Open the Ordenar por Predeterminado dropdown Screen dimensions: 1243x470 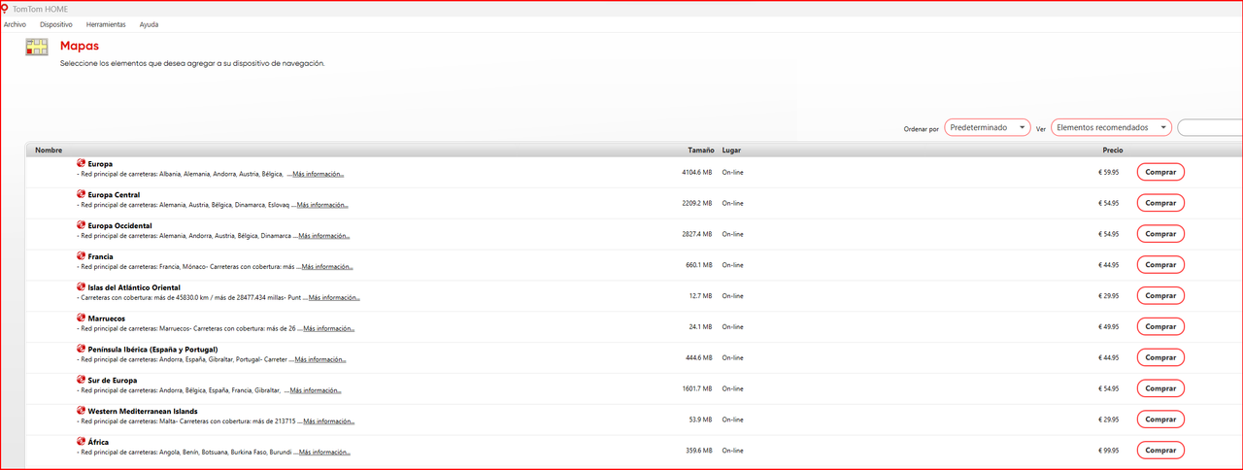988,127
